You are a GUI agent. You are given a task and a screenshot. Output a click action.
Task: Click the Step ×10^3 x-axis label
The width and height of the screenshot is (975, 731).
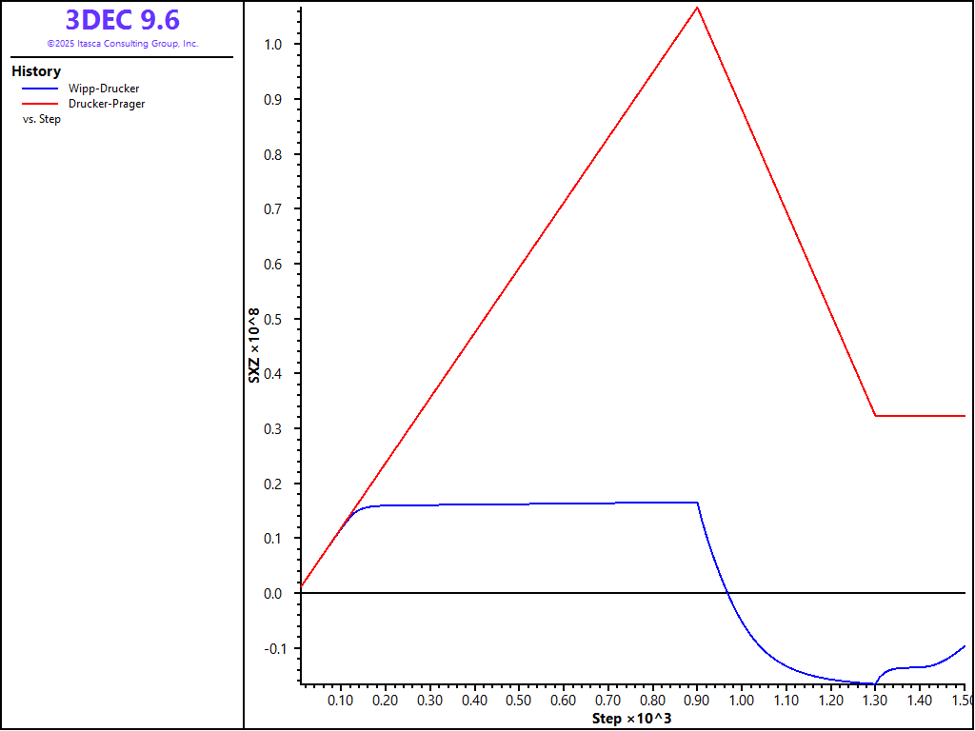point(631,718)
